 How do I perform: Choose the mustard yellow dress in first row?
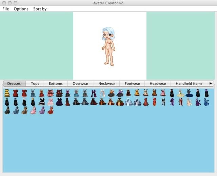tap(137, 93)
